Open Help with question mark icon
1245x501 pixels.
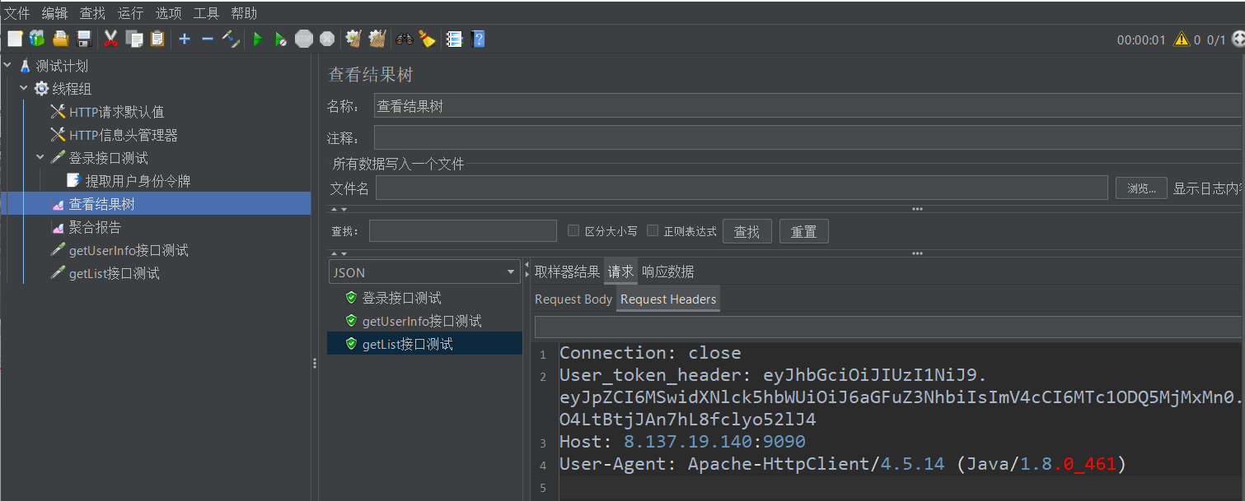pyautogui.click(x=478, y=39)
